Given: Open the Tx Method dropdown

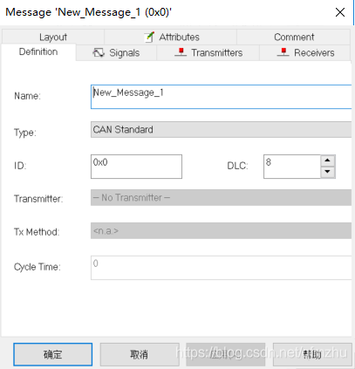Looking at the screenshot, I should click(x=222, y=231).
